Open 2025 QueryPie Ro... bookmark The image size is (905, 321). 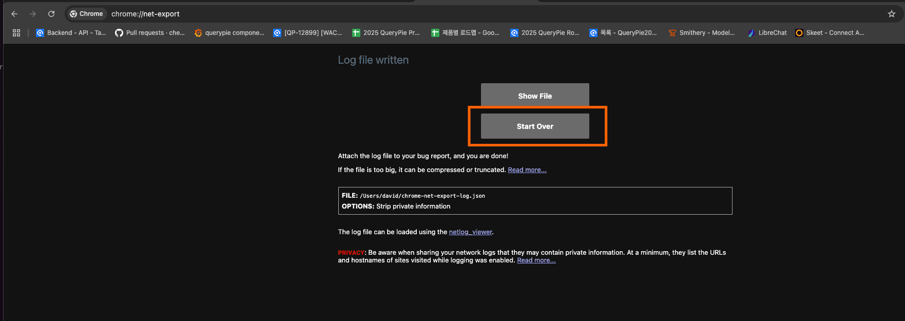[x=545, y=33]
